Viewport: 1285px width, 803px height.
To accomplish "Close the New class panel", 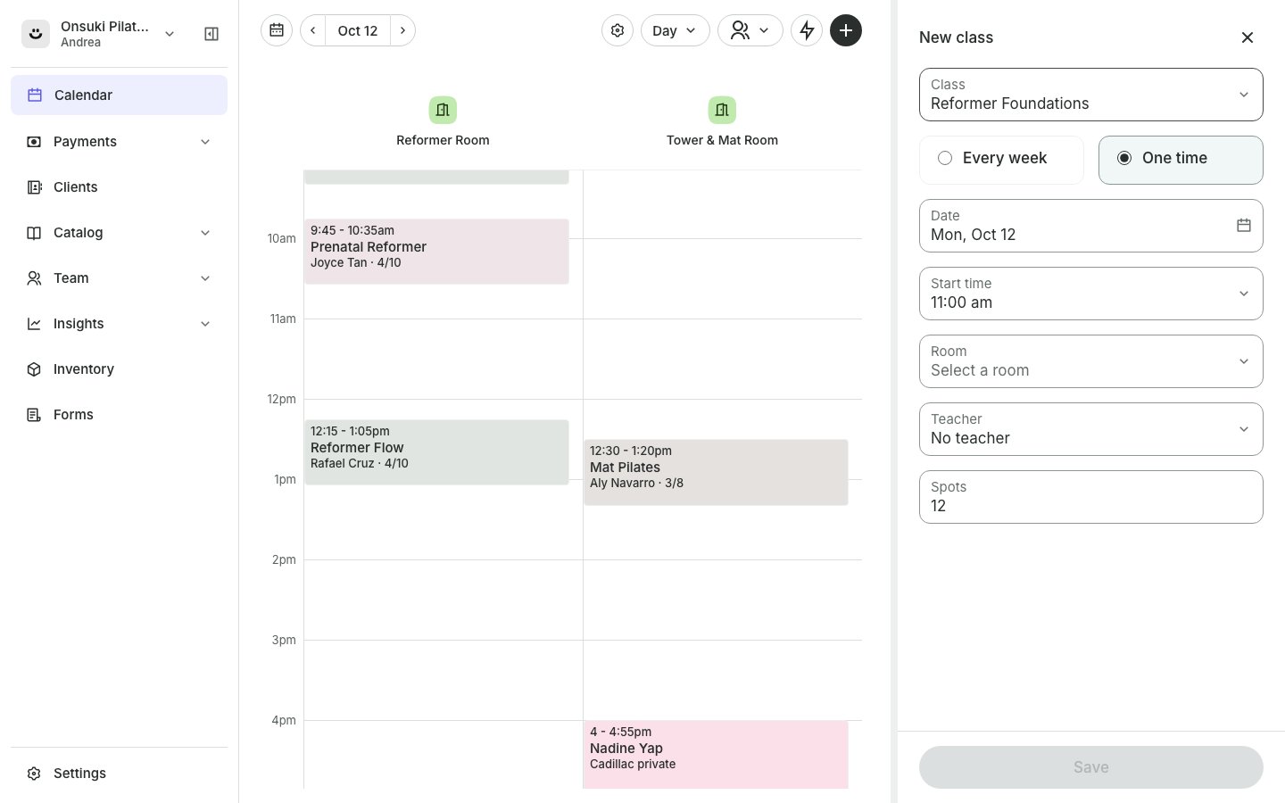I will [x=1248, y=37].
